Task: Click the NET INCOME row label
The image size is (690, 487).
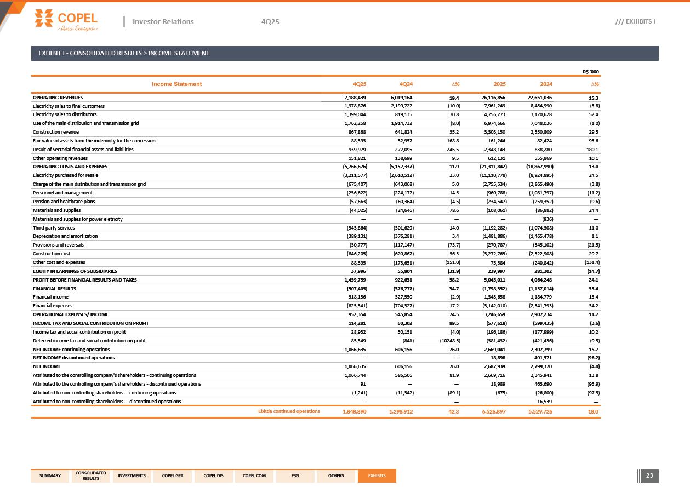Action: pyautogui.click(x=47, y=366)
